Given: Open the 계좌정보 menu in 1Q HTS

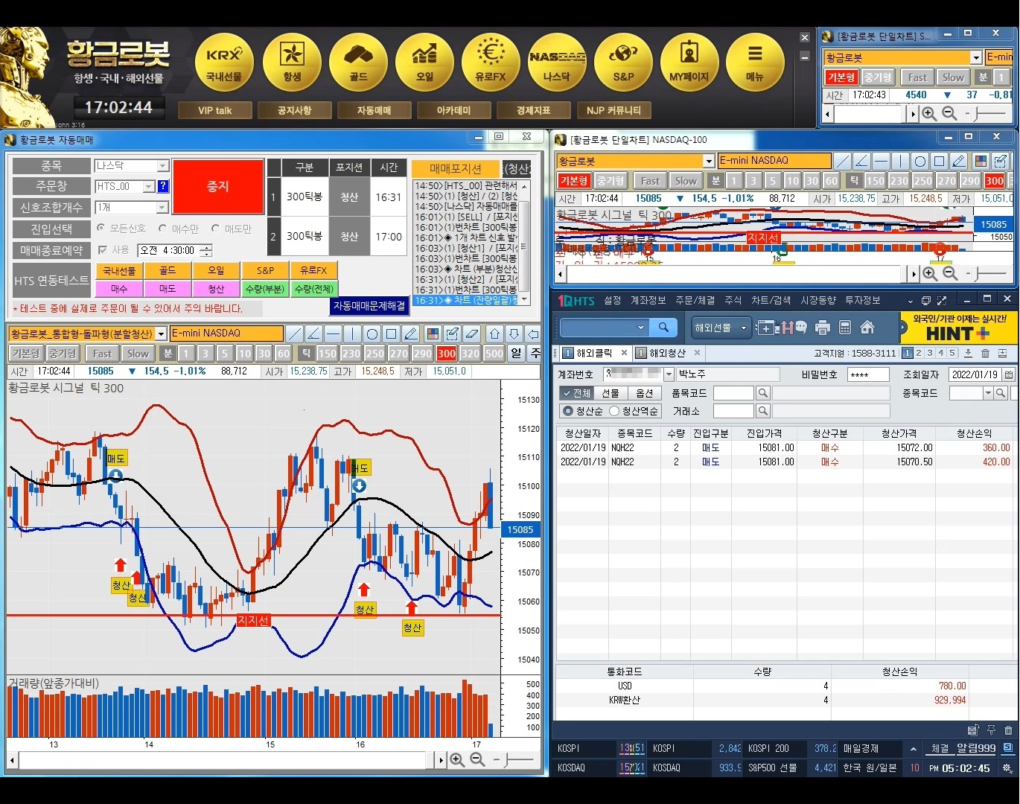Looking at the screenshot, I should 648,300.
